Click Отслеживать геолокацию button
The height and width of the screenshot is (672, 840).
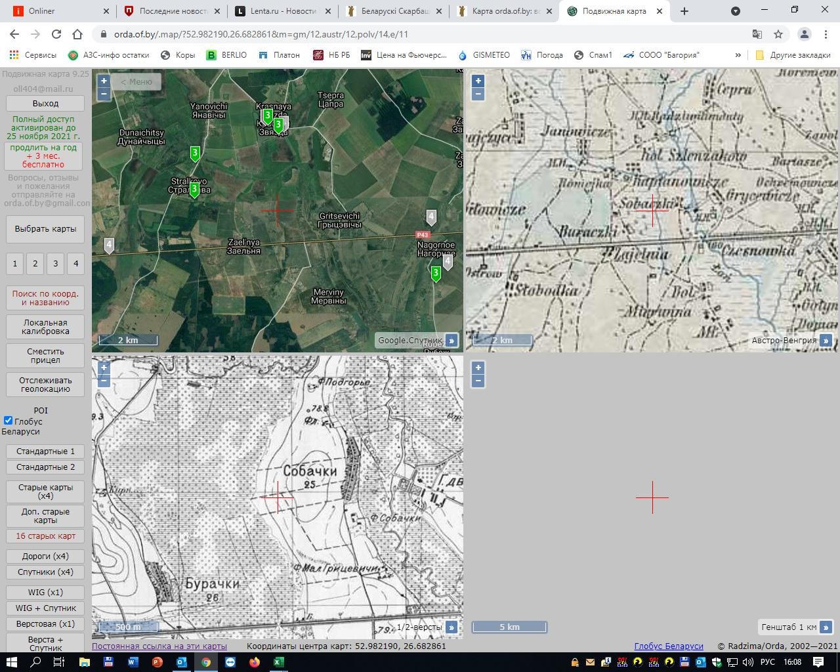point(45,385)
